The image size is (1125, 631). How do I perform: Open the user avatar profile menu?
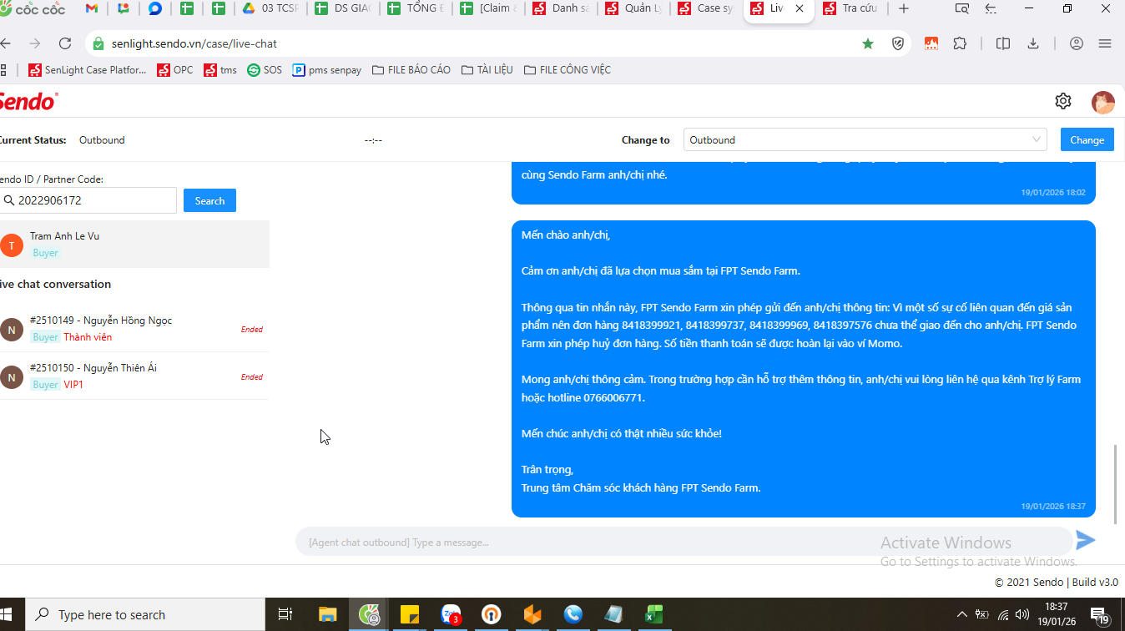(1102, 102)
